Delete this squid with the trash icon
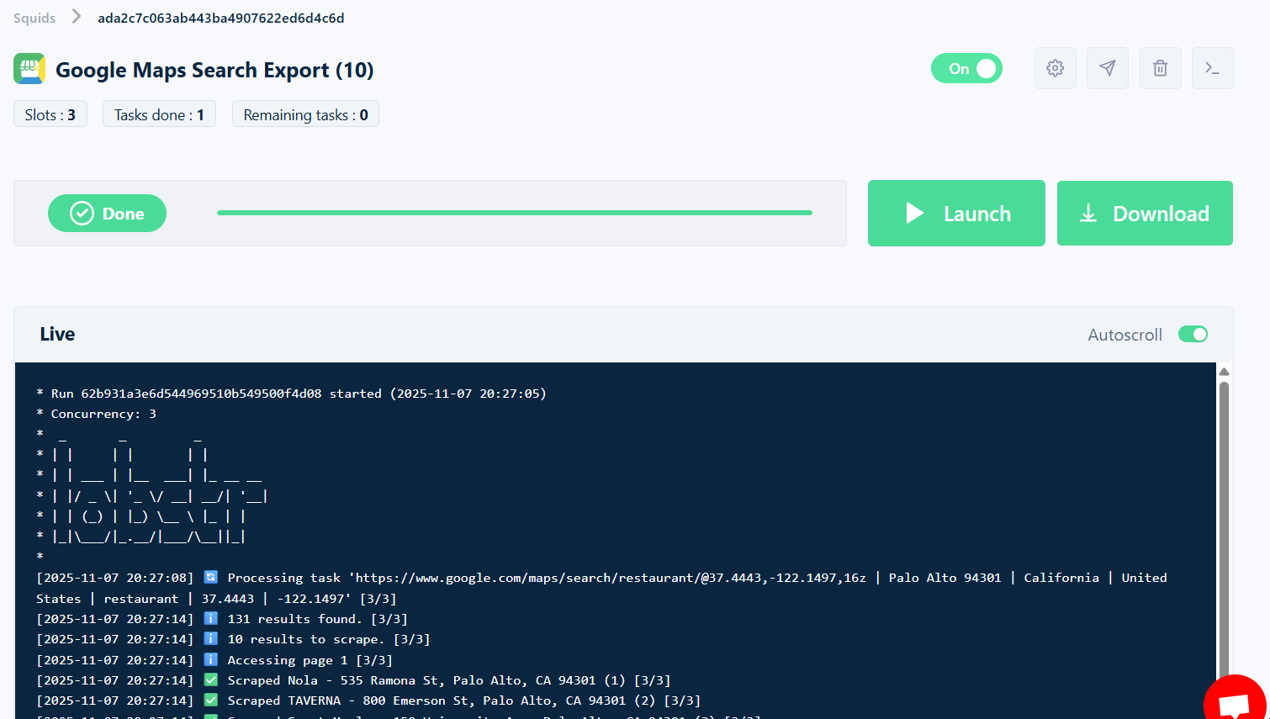This screenshot has height=719, width=1270. click(1160, 68)
